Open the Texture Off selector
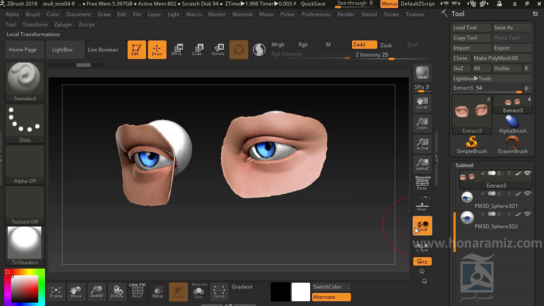Screen dimensions: 544x306 tap(25, 205)
